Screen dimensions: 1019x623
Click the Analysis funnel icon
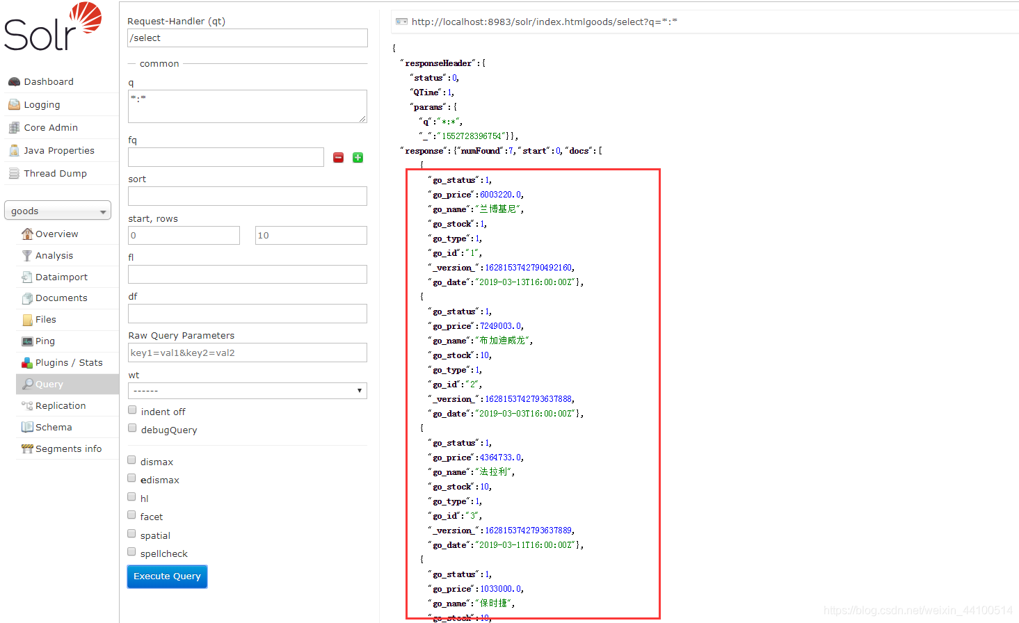pos(27,256)
